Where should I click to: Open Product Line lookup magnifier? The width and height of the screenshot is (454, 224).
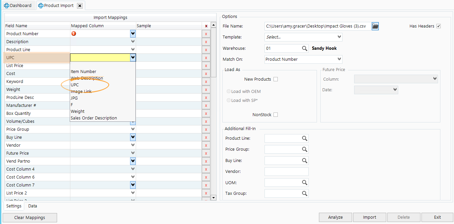305,138
